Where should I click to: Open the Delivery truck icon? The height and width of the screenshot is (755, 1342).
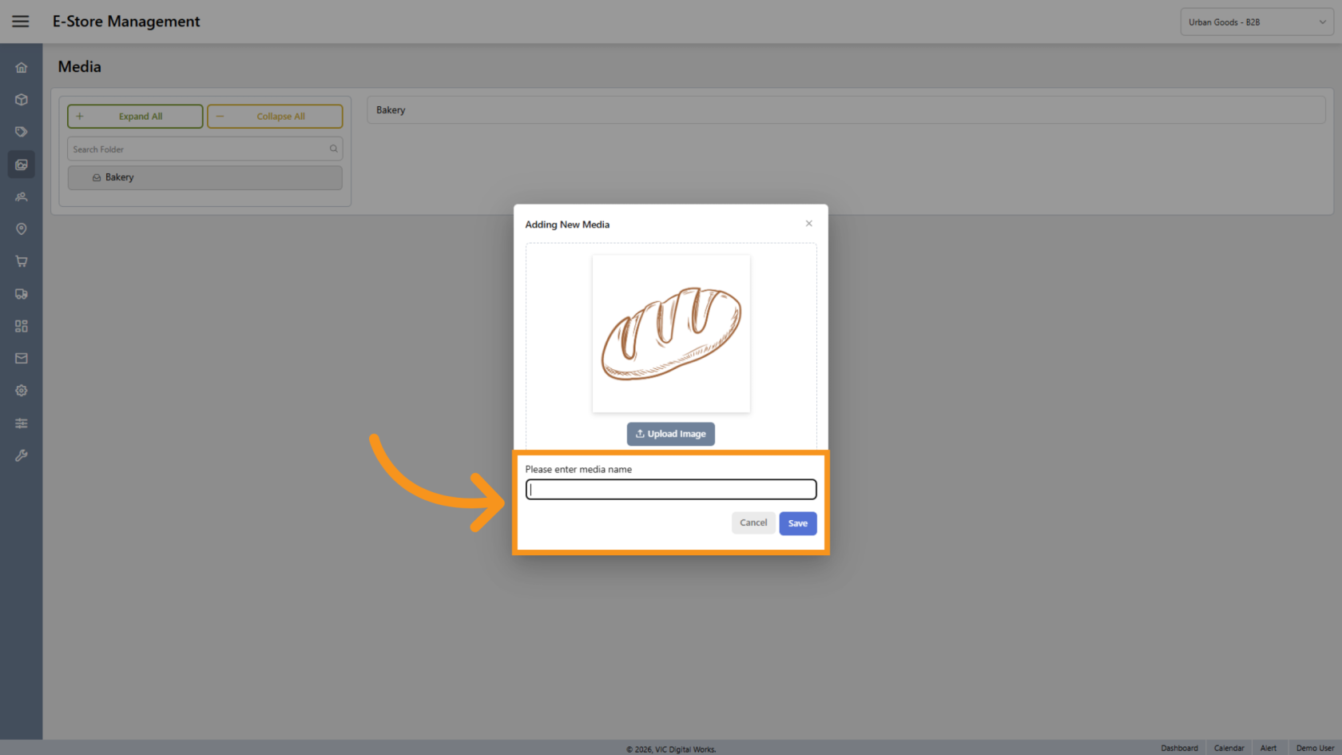[x=22, y=294]
